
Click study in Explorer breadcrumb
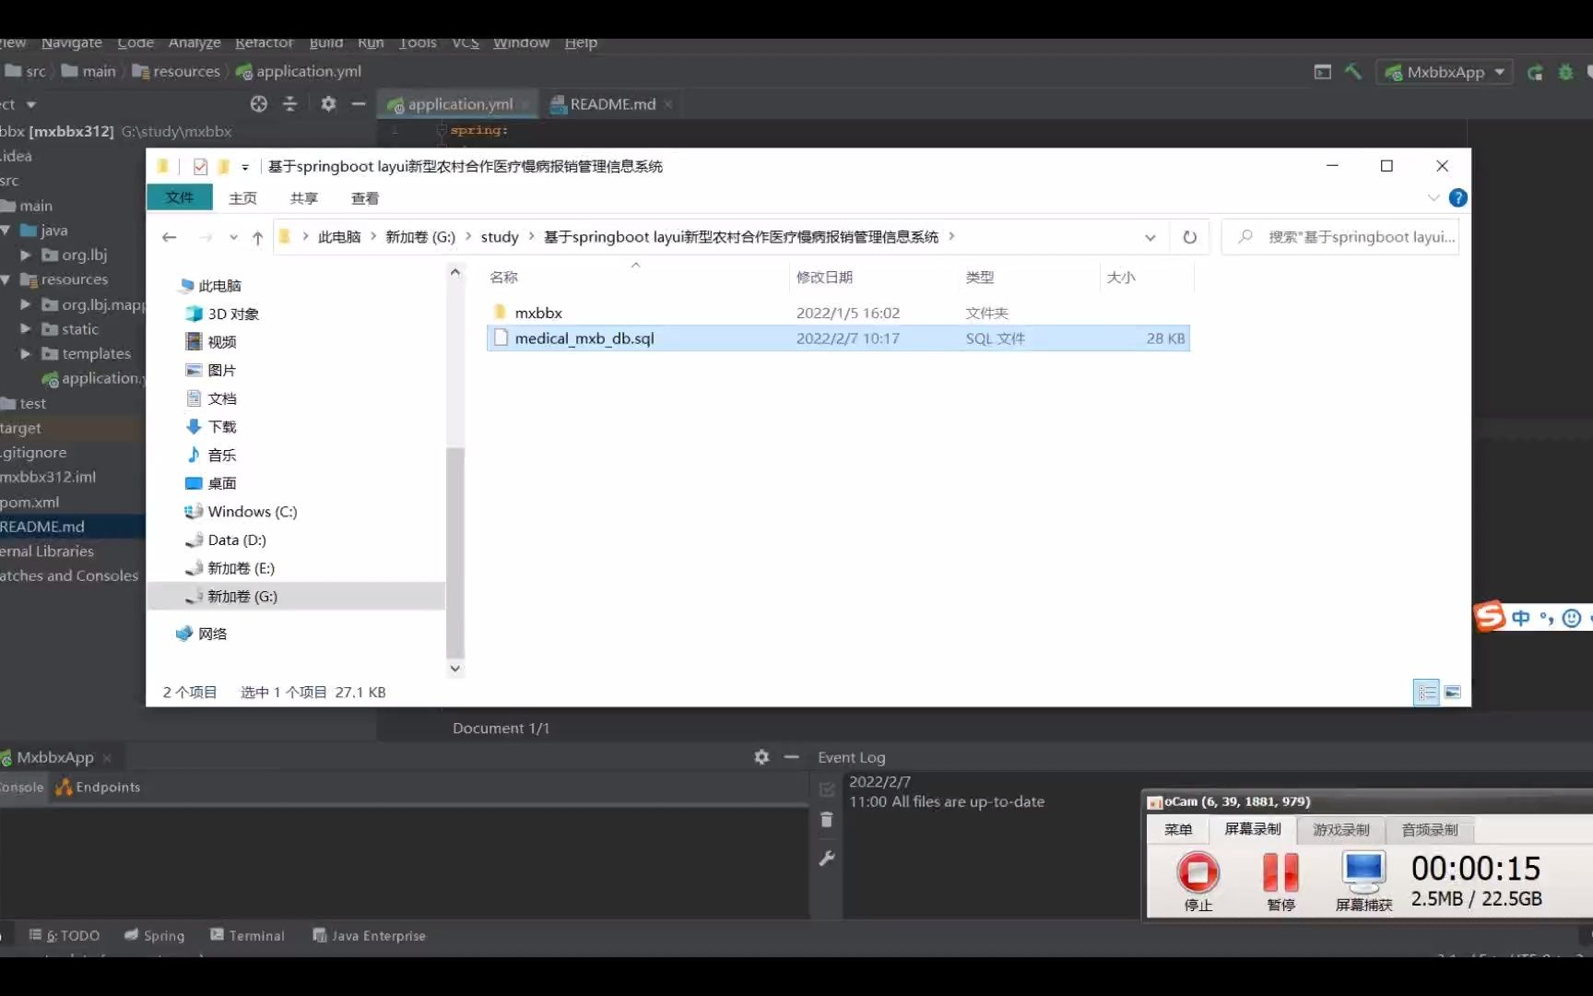[x=500, y=237]
